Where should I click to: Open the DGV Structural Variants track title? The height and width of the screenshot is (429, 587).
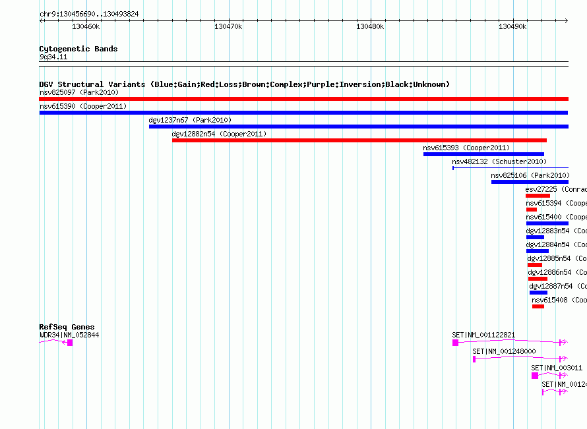245,84
